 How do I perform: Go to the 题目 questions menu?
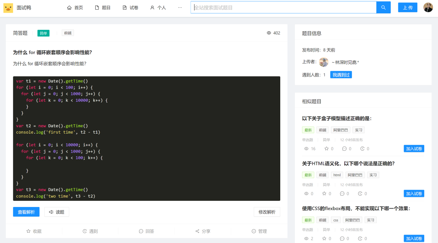click(x=103, y=8)
